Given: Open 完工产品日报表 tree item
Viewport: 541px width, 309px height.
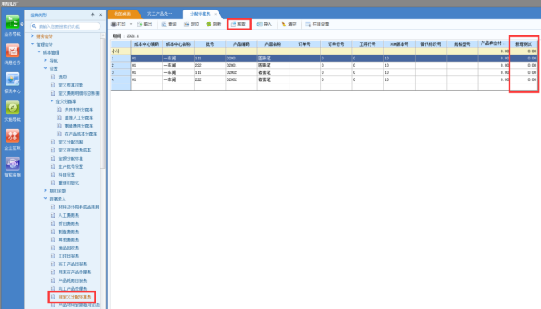Looking at the screenshot, I should pyautogui.click(x=72, y=264).
